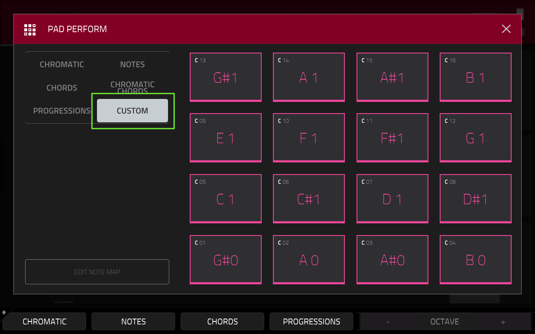
Task: Hit the F 1 pad
Action: (308, 138)
